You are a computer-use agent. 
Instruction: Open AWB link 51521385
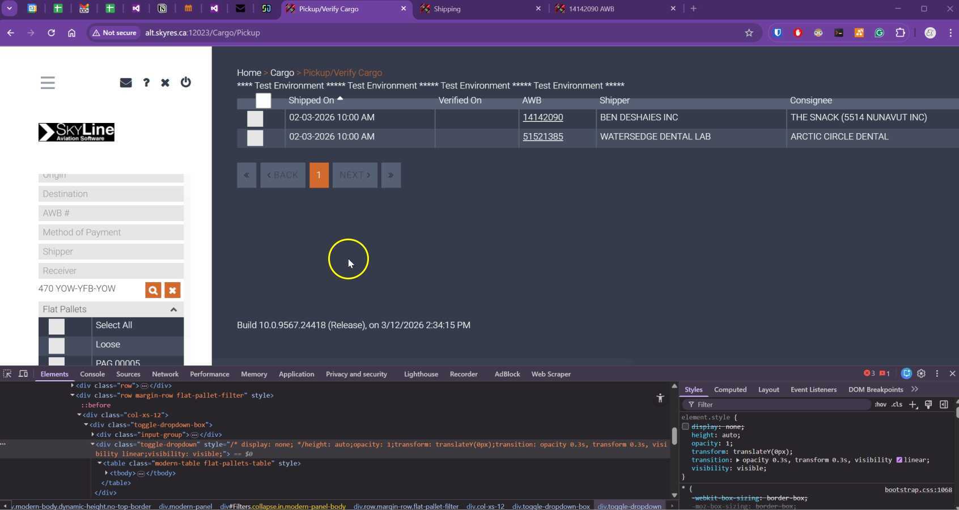(x=542, y=137)
